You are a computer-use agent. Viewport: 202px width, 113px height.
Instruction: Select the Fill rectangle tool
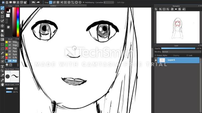click(2, 31)
